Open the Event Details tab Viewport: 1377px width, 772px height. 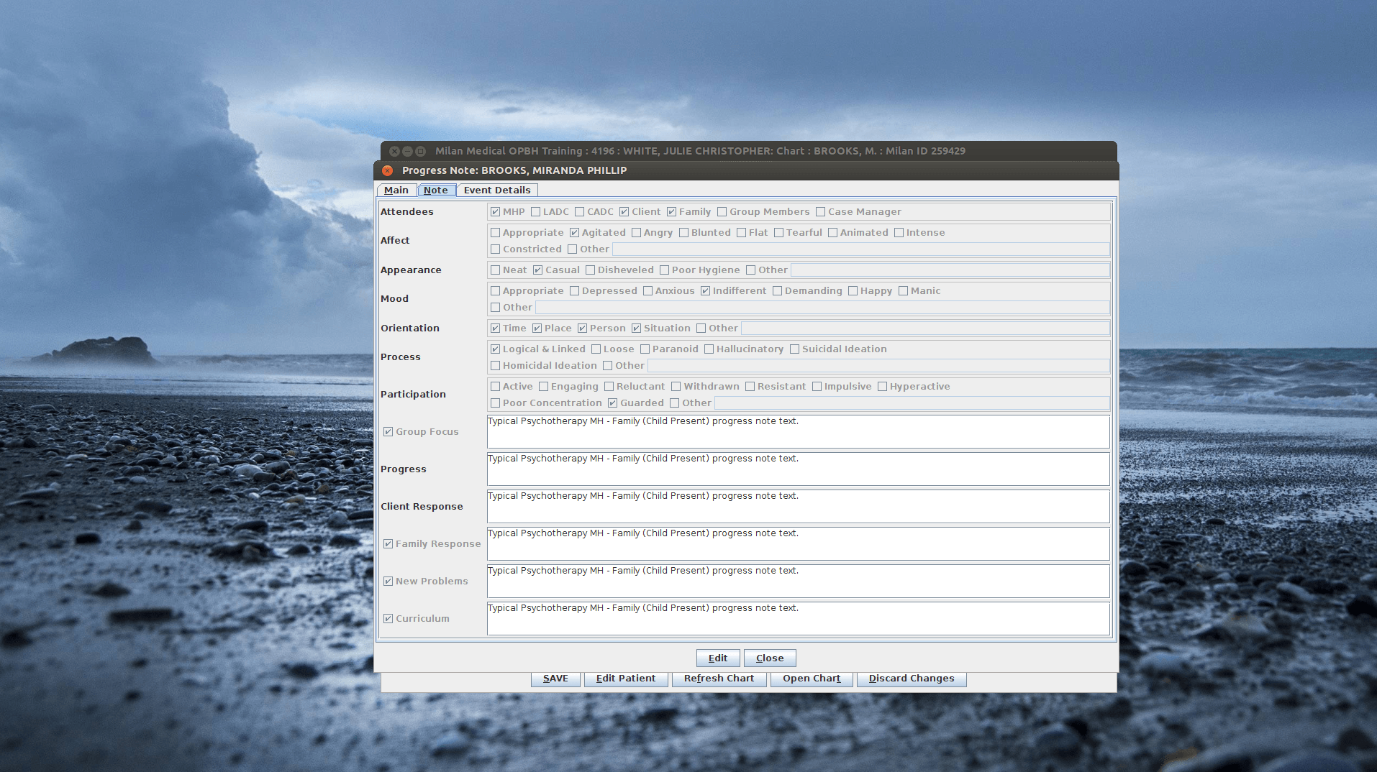tap(497, 190)
